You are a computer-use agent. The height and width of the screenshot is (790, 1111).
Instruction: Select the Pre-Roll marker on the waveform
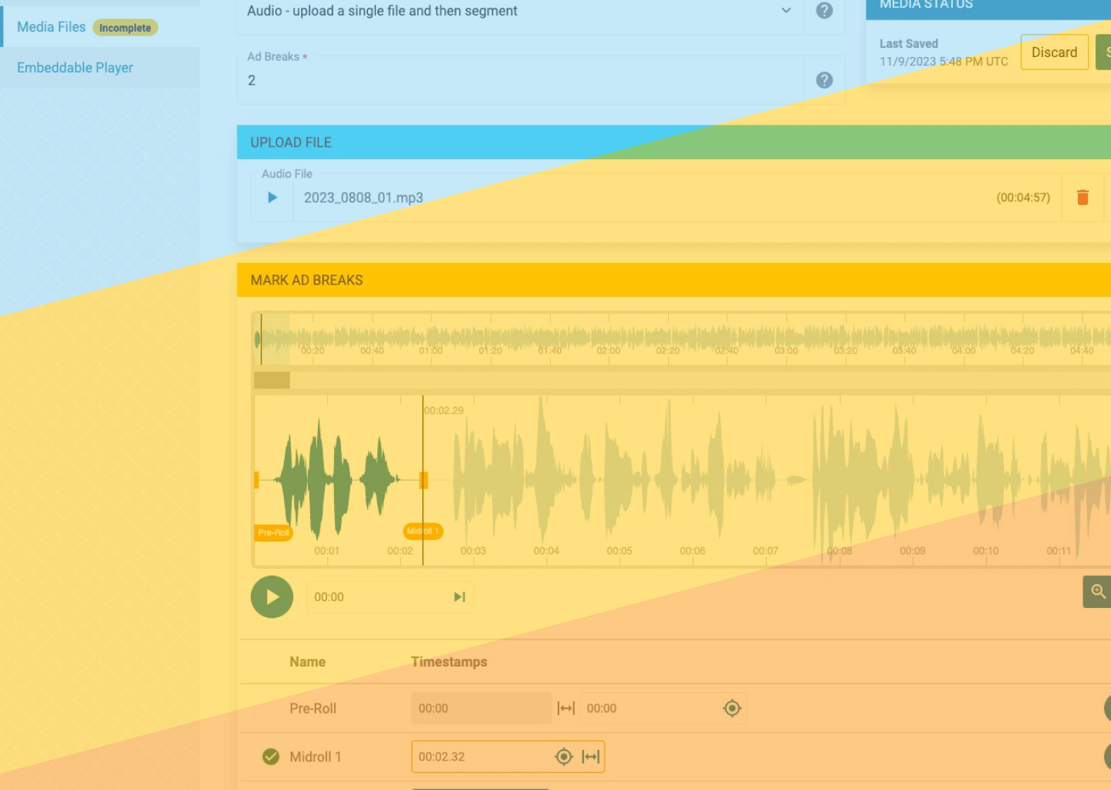(x=274, y=532)
